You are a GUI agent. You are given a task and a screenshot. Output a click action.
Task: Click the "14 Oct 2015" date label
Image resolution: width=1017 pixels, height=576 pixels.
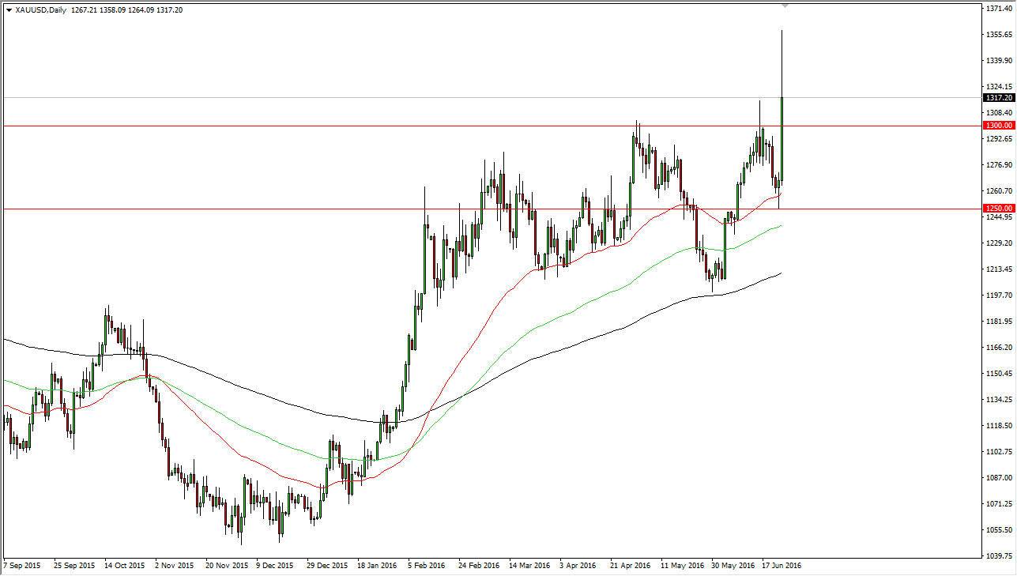click(x=124, y=566)
